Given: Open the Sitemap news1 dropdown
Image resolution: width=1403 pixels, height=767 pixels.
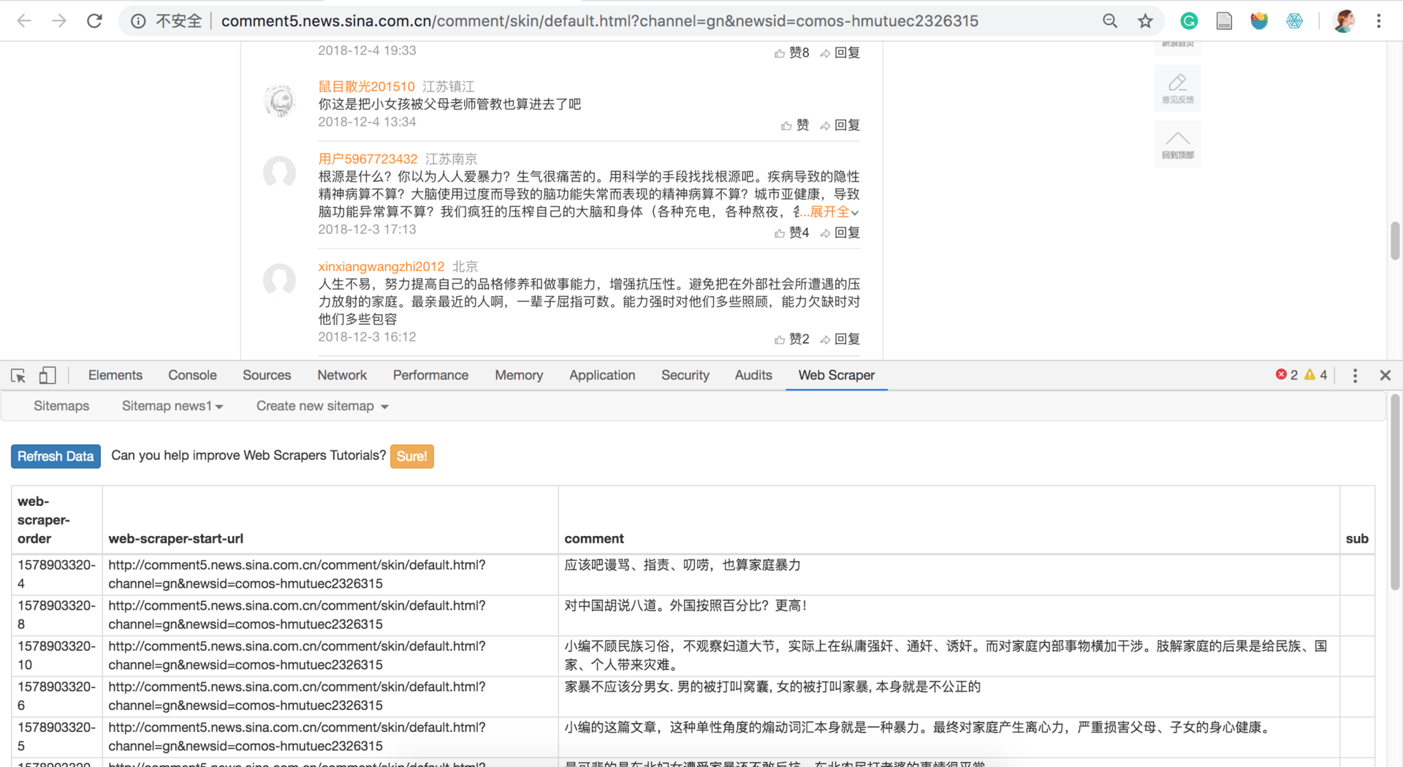Looking at the screenshot, I should pyautogui.click(x=172, y=406).
